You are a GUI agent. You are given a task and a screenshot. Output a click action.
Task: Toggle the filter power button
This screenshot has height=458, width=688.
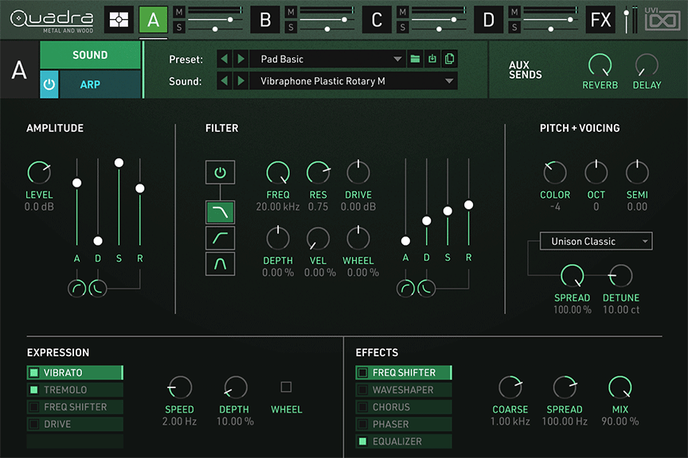click(220, 172)
